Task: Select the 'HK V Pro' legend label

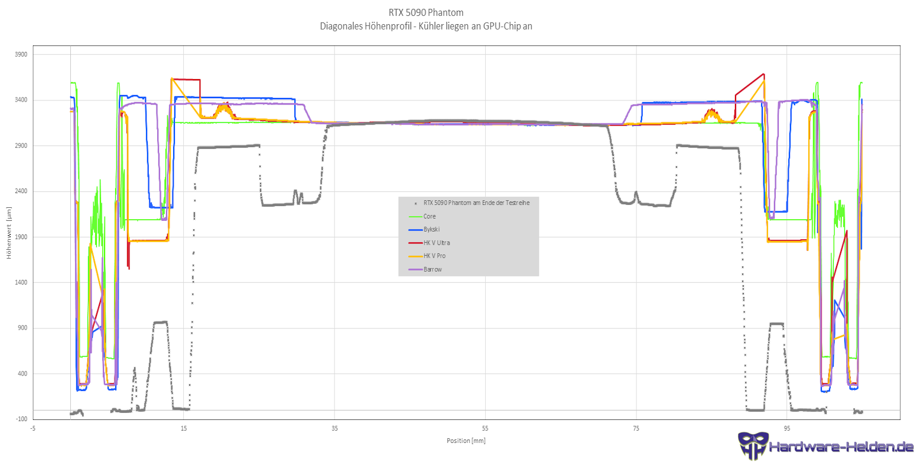Action: coord(434,256)
